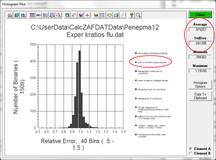Screen dimensions: 216x160
Task: Click Copy To Clipboard button
Action: 200,96
